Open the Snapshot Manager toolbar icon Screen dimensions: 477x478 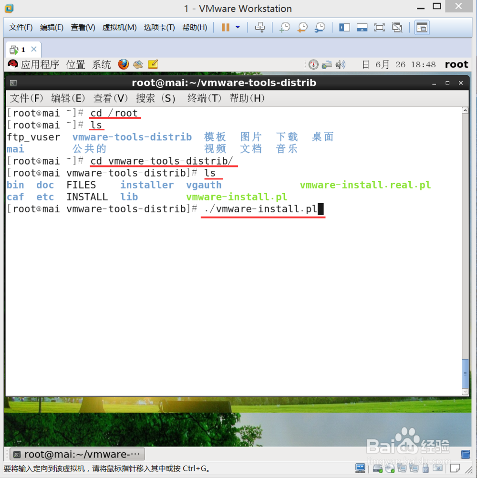pos(320,27)
